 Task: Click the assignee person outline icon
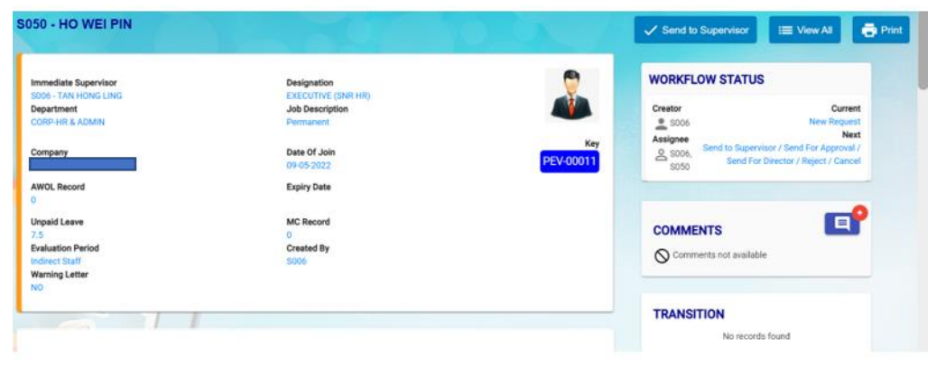pyautogui.click(x=659, y=155)
